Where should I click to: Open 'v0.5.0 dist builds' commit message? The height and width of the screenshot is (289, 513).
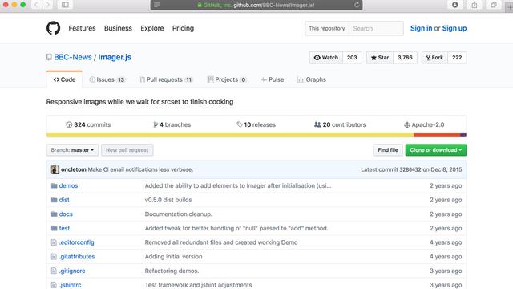coord(168,200)
